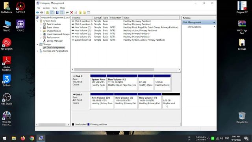Launch Firefox from the taskbar

pyautogui.click(x=23, y=138)
